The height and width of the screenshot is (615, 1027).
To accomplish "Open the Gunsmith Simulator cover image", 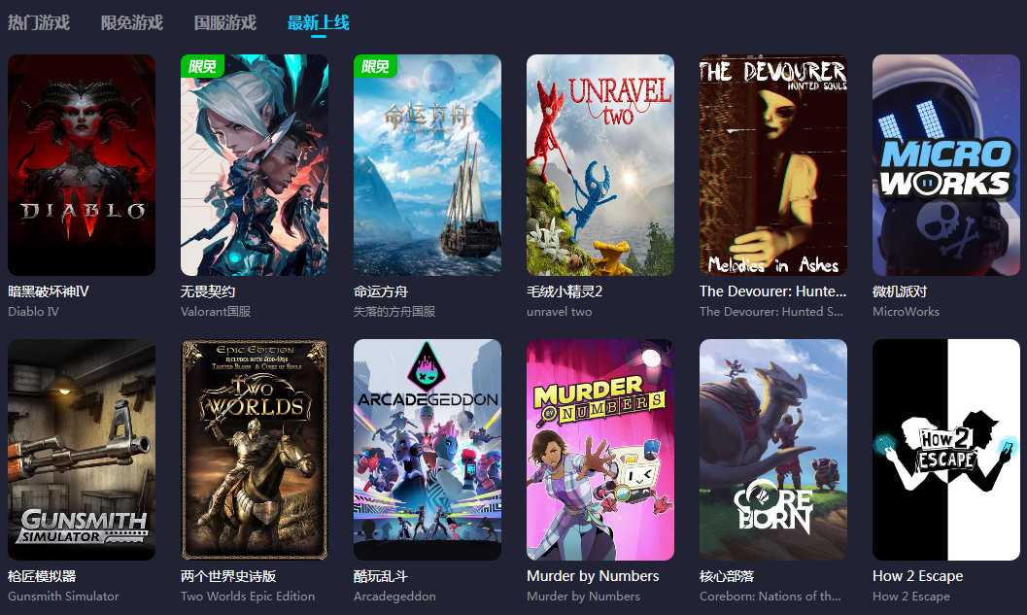I will coord(82,450).
